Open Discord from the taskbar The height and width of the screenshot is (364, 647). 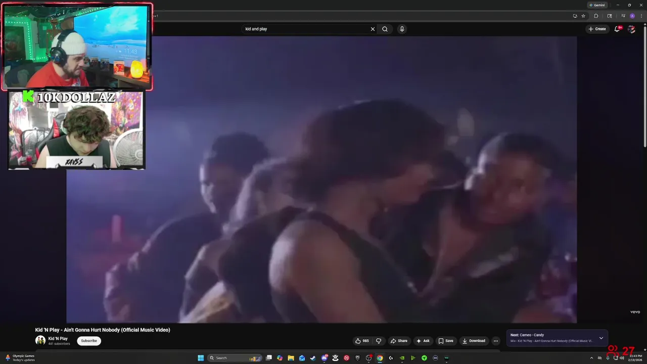pos(325,358)
